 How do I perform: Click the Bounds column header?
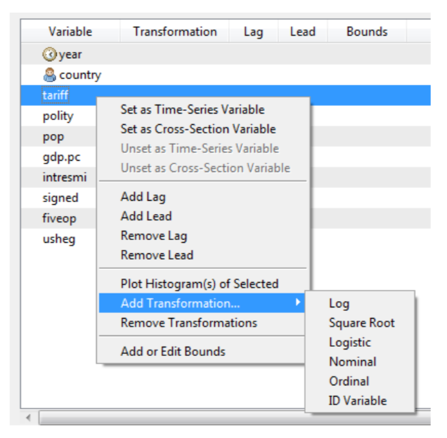pyautogui.click(x=366, y=32)
